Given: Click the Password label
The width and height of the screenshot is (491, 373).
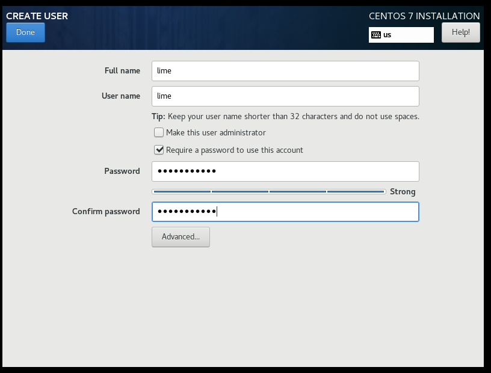Looking at the screenshot, I should 122,171.
